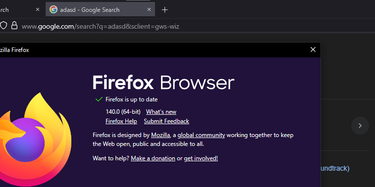The height and width of the screenshot is (187, 375).
Task: Click the green up-to-date checkmark
Action: [x=99, y=99]
